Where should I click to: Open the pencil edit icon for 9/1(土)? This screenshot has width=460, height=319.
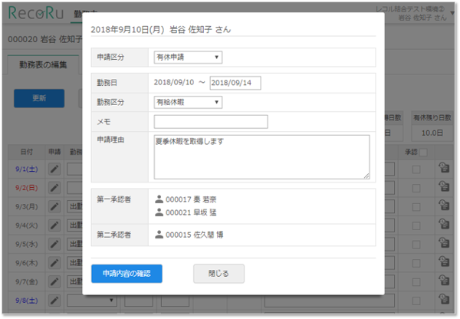click(54, 169)
